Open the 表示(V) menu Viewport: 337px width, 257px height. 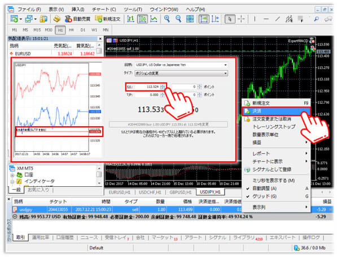(56, 9)
